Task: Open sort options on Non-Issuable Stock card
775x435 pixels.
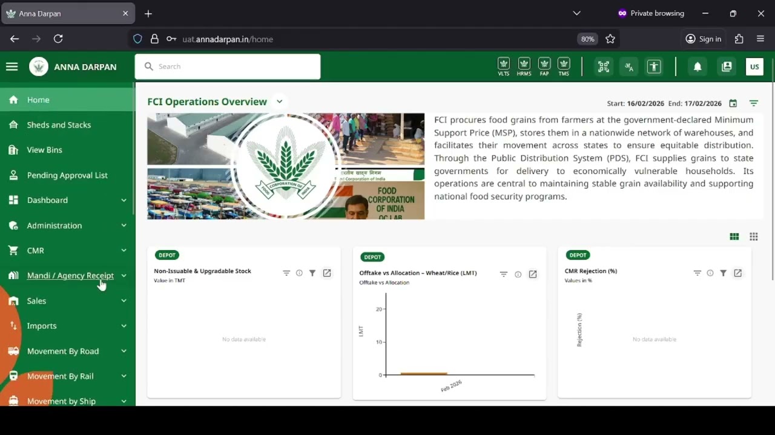Action: [286, 273]
